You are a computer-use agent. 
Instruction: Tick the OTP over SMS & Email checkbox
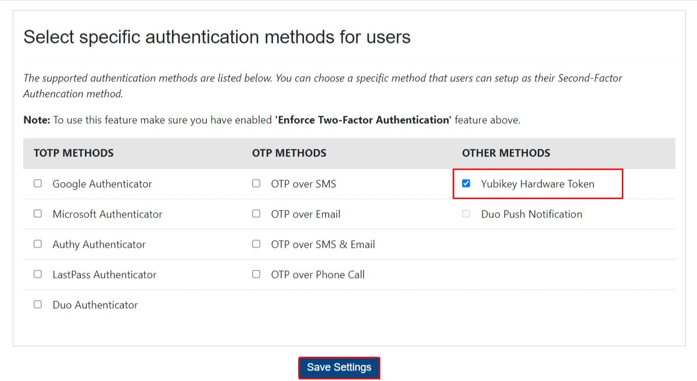[256, 244]
